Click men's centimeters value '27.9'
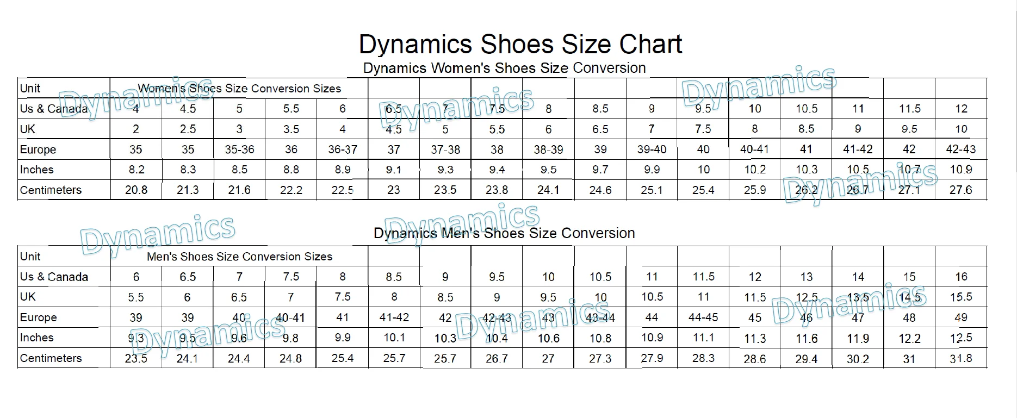This screenshot has height=418, width=1017. coord(652,359)
